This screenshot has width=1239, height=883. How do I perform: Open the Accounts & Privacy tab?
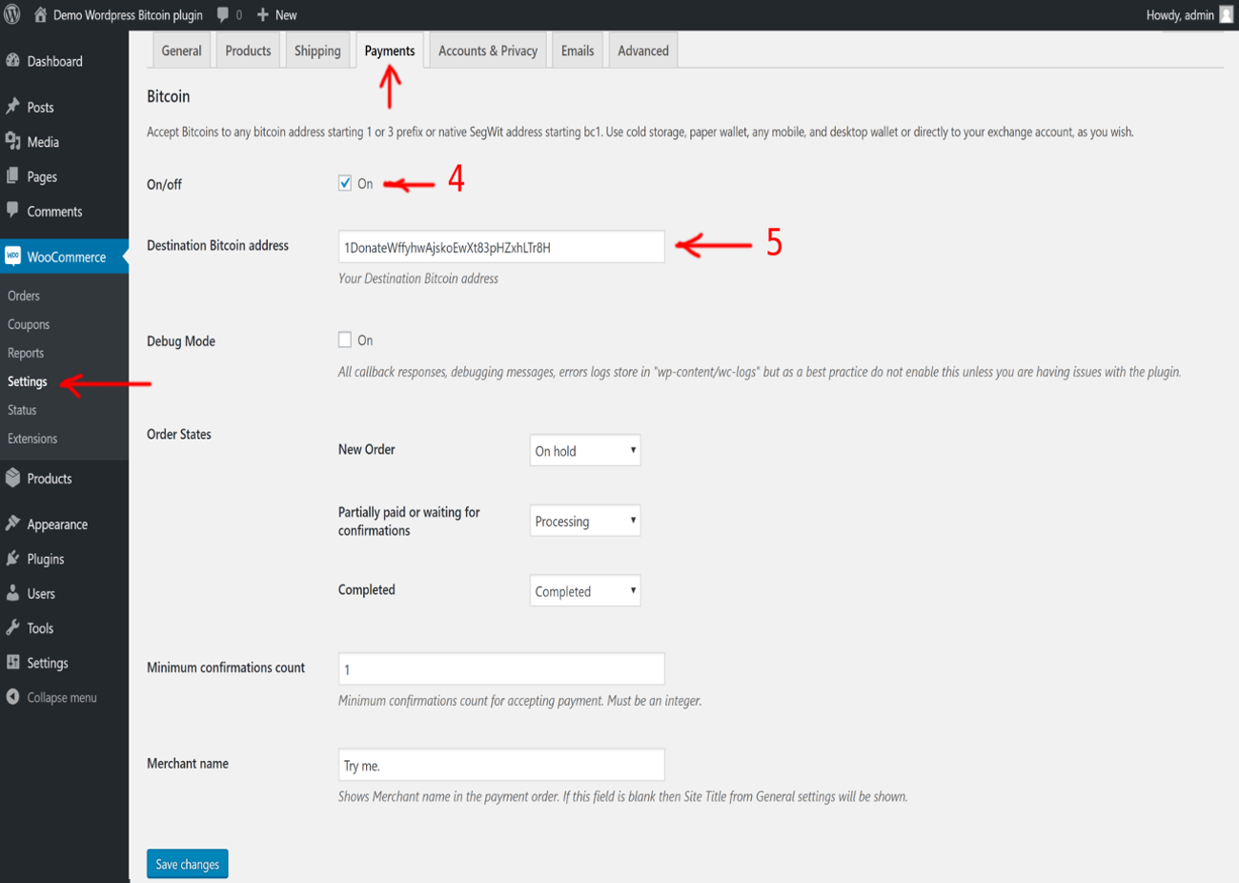coord(488,51)
